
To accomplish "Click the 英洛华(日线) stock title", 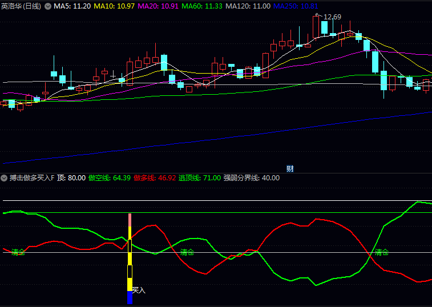I will [21, 6].
